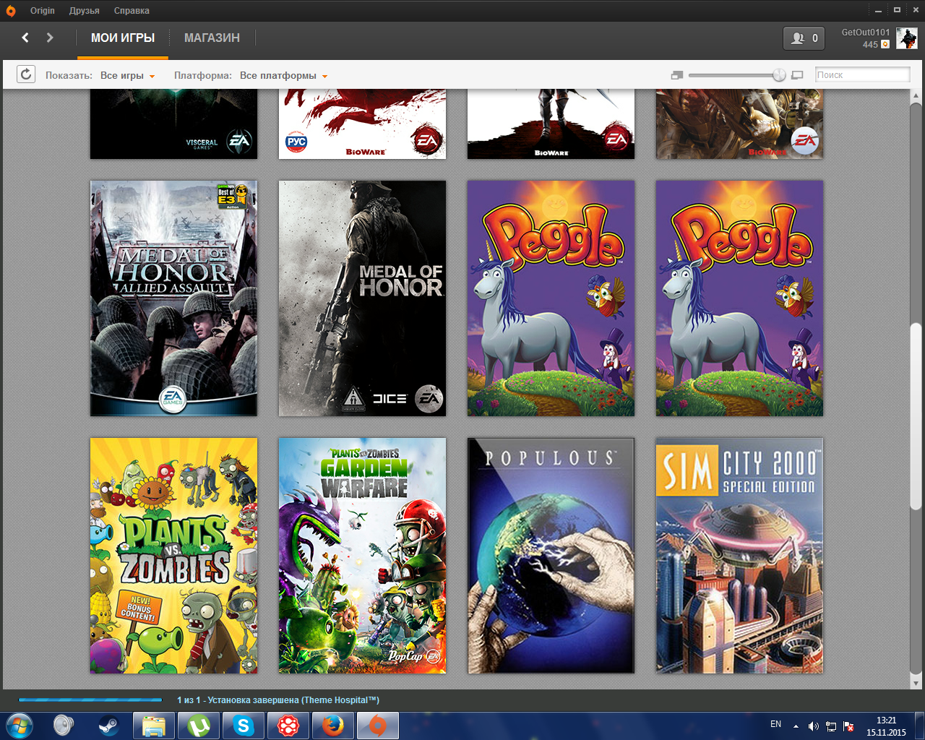Click the Theme Hospital installation status link

pos(278,700)
